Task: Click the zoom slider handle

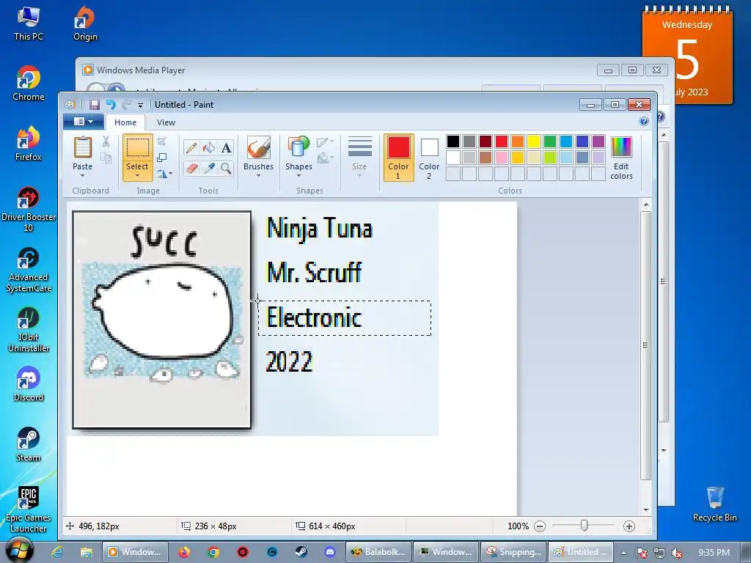Action: (x=584, y=526)
